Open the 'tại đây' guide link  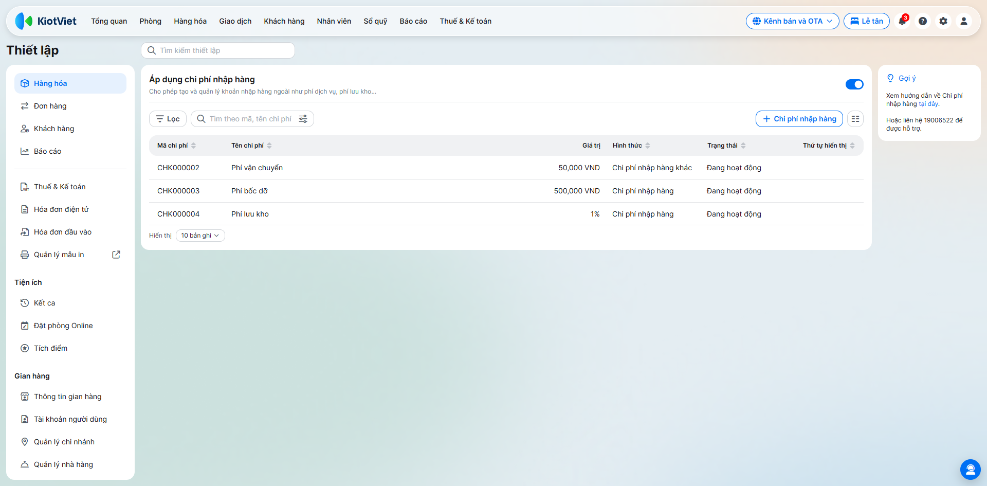coord(928,104)
